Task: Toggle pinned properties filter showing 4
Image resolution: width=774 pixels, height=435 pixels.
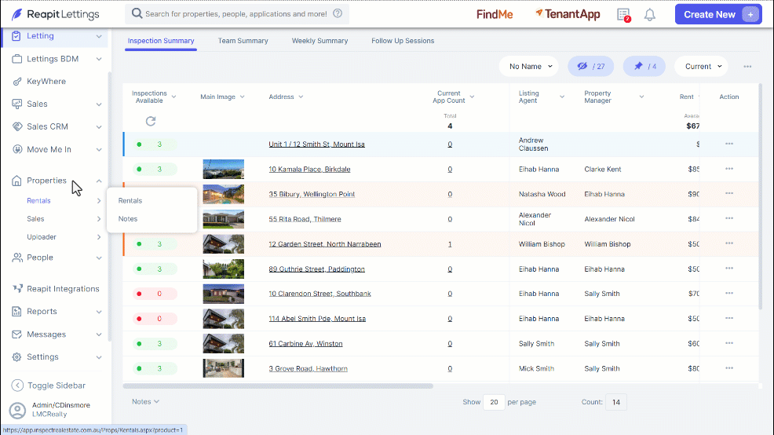Action: pyautogui.click(x=644, y=66)
